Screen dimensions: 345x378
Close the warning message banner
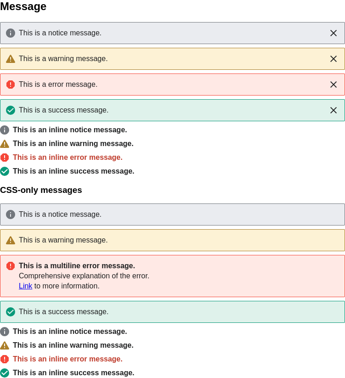pos(334,59)
